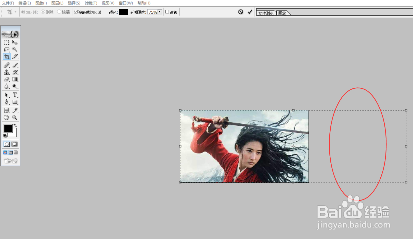Select the Healing Brush tool
413x239 pixels.
[7, 65]
